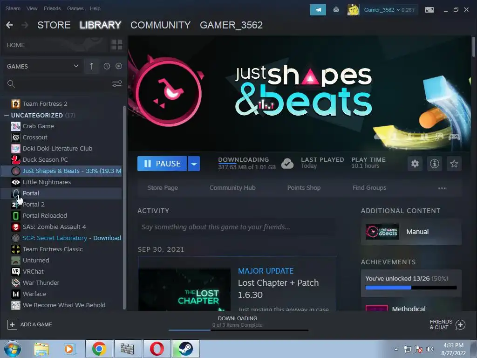Image resolution: width=477 pixels, height=358 pixels.
Task: Open the Points Shop link
Action: (304, 188)
